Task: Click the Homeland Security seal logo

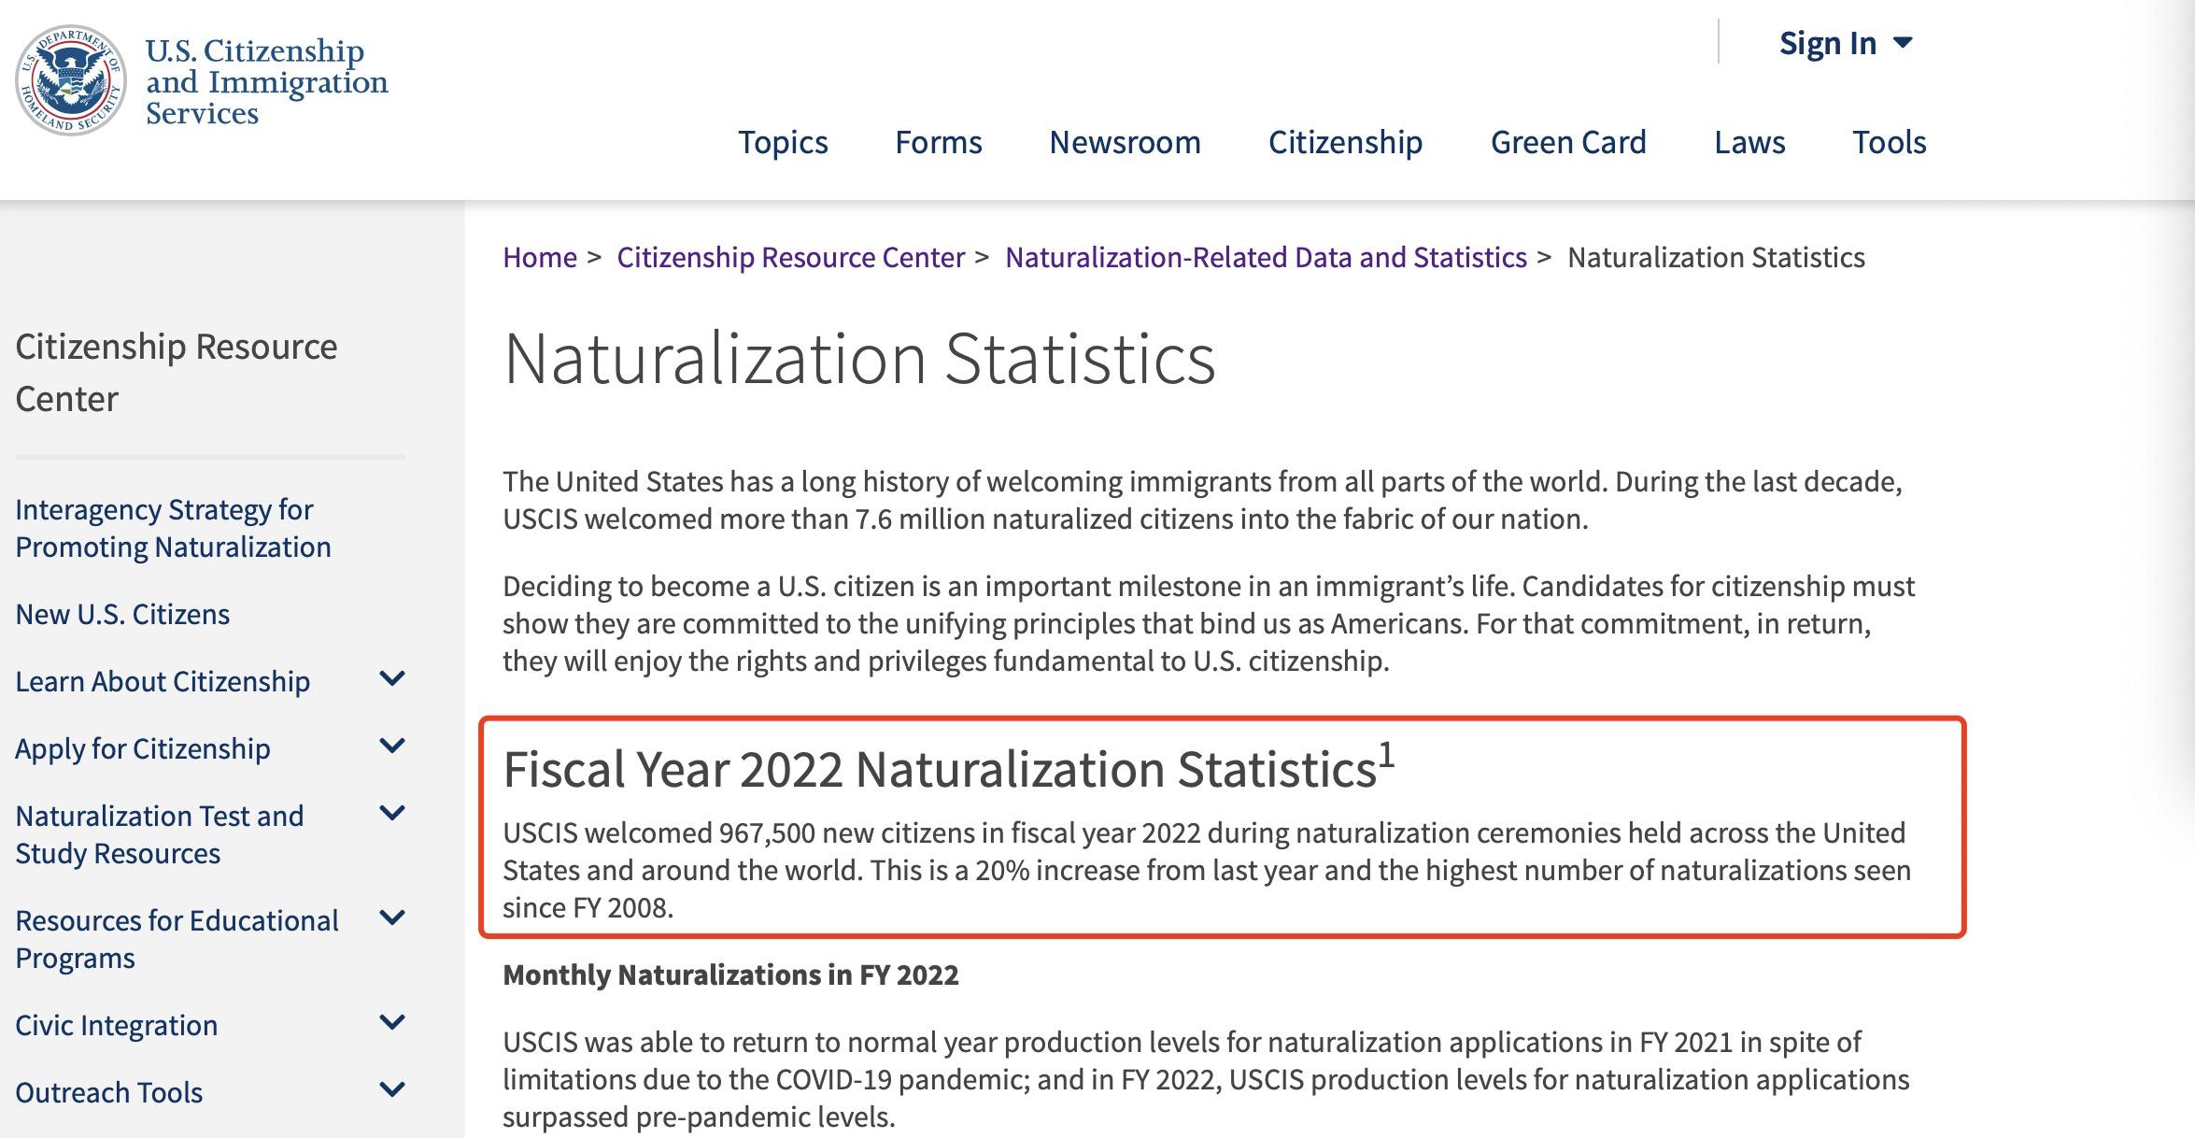Action: tap(71, 80)
